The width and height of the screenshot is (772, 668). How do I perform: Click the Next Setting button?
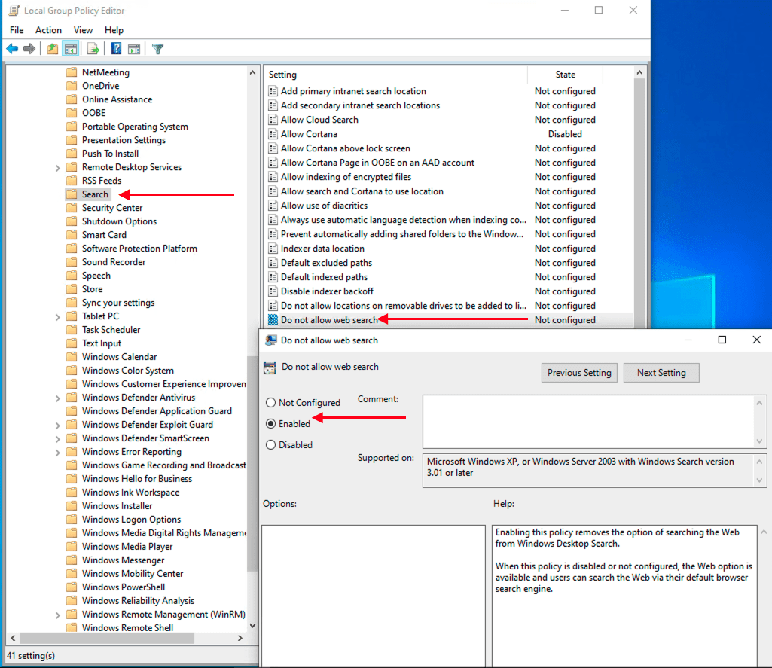661,373
